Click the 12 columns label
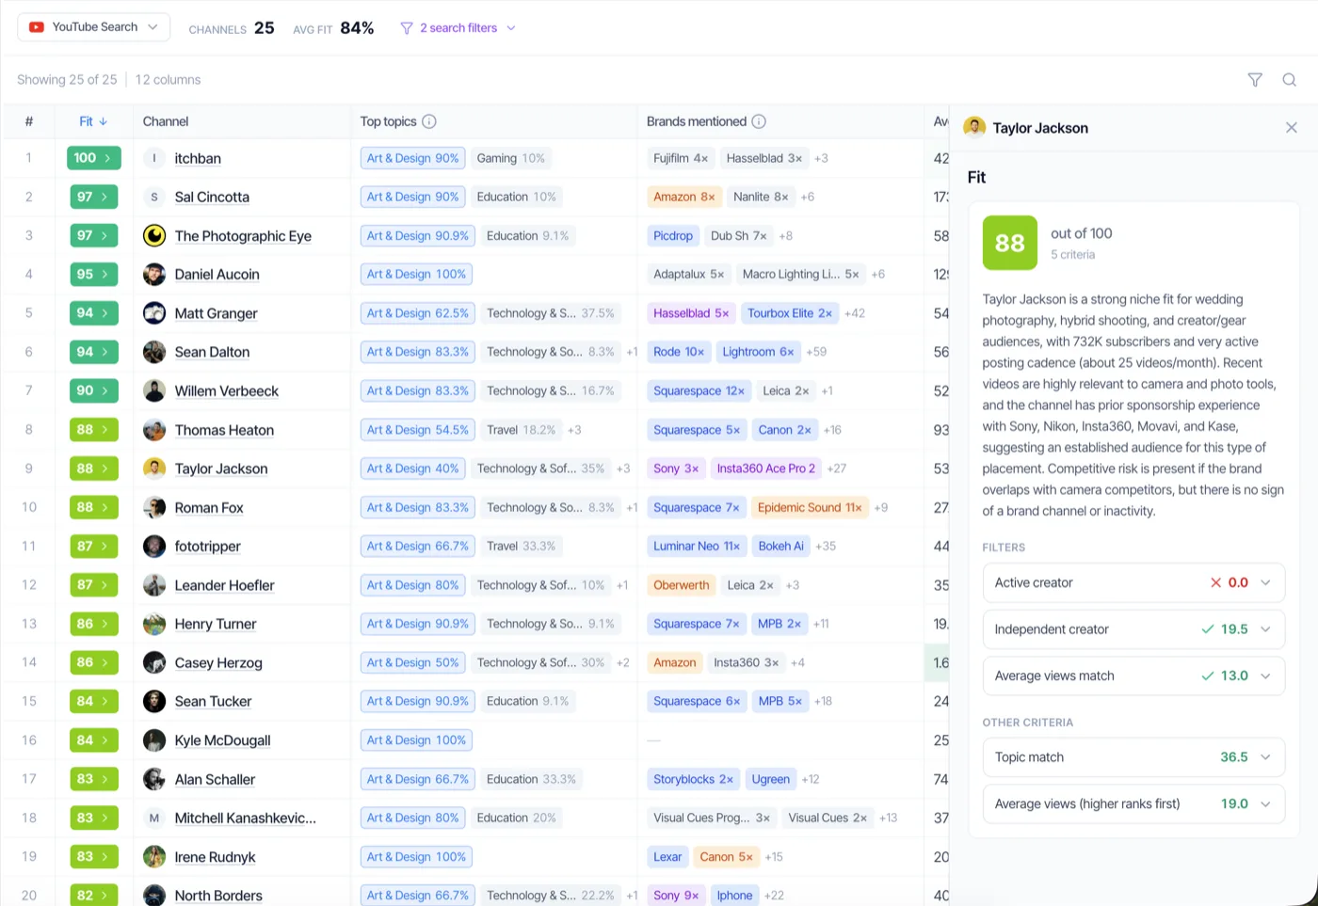Viewport: 1318px width, 906px height. pos(168,80)
